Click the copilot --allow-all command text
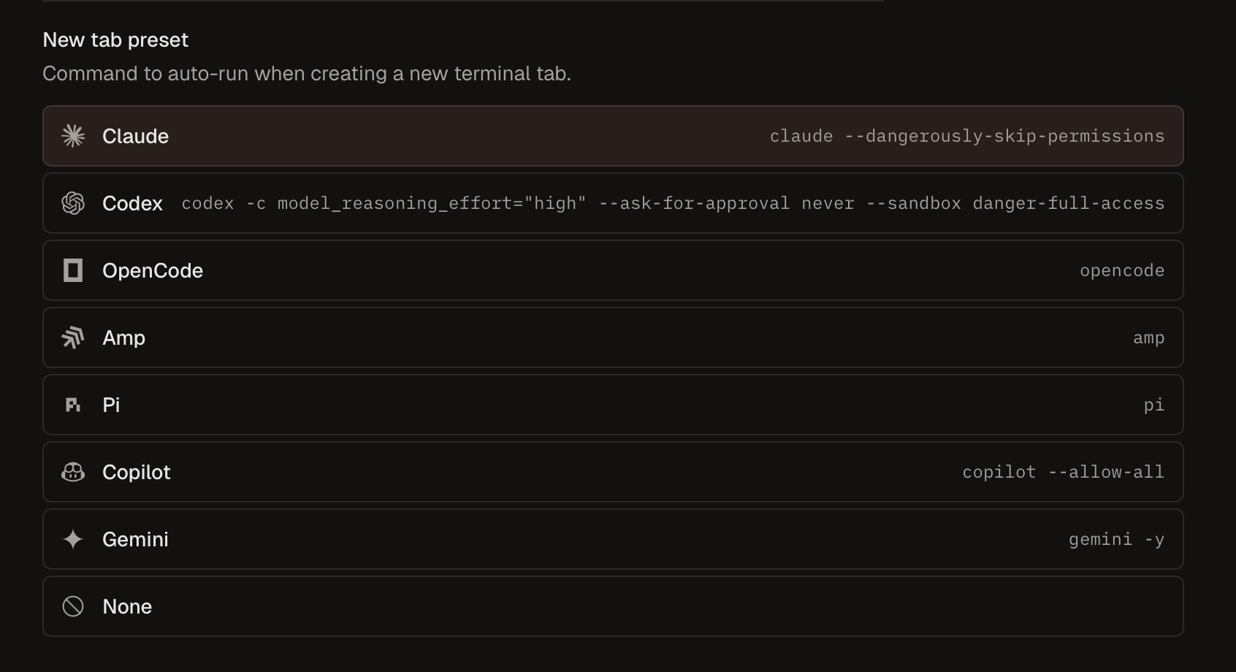Image resolution: width=1236 pixels, height=672 pixels. 1063,472
